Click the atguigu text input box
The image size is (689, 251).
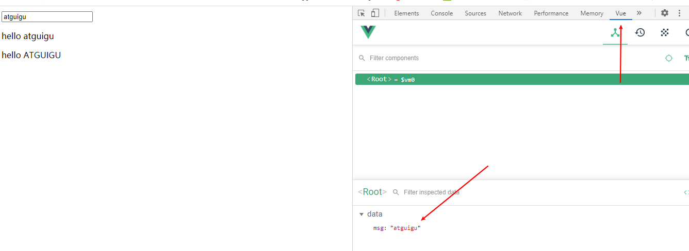tap(47, 17)
